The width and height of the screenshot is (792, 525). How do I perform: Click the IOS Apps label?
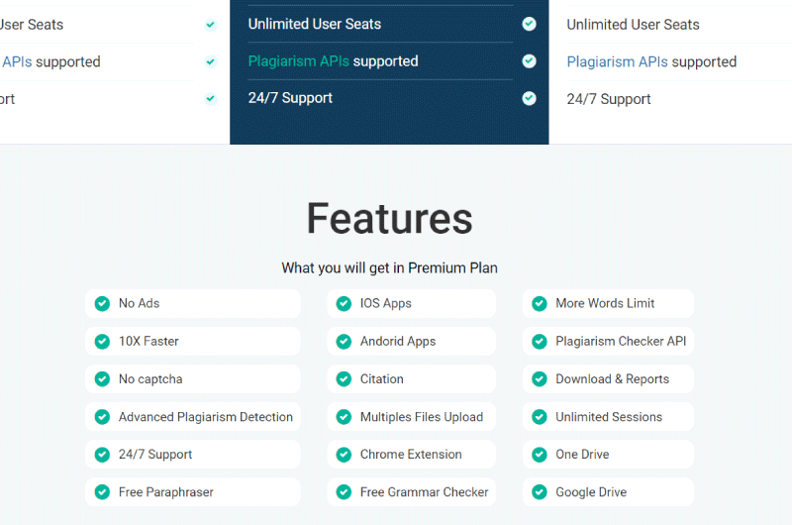(x=386, y=303)
